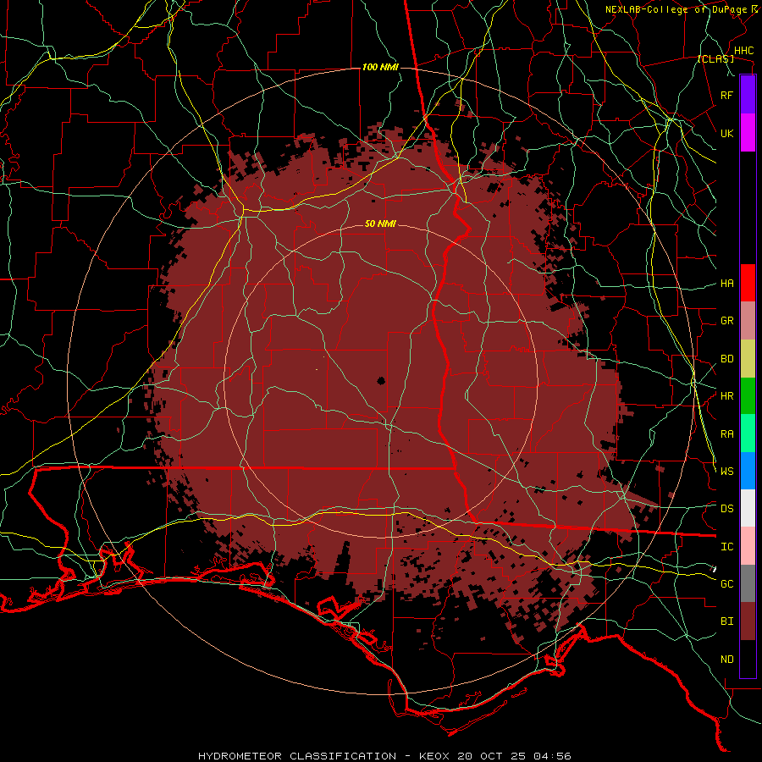
Task: Select the GR pink legend swatch
Action: 748,321
